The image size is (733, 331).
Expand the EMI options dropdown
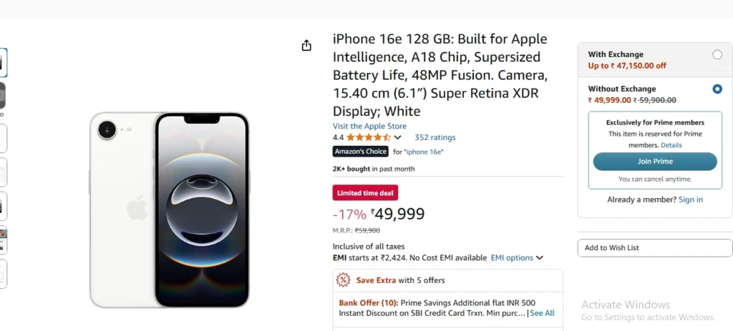[517, 257]
